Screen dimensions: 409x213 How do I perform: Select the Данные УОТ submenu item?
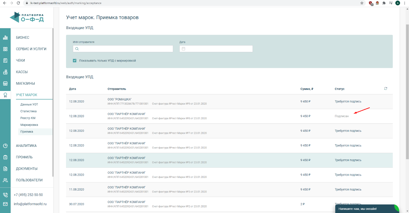click(x=29, y=104)
